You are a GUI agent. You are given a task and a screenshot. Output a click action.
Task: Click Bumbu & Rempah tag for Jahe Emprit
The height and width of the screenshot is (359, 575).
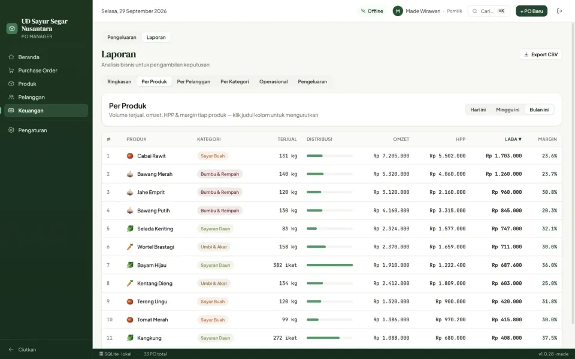coord(220,192)
